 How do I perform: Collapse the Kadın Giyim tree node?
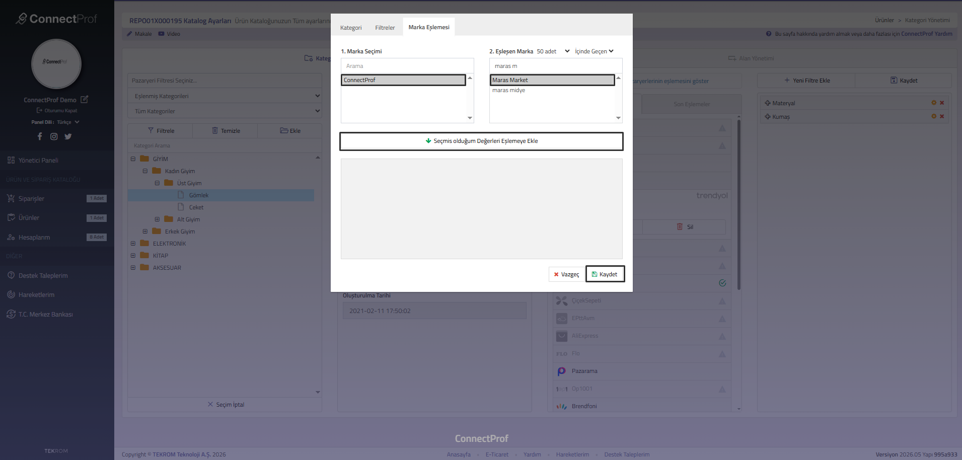pos(145,171)
